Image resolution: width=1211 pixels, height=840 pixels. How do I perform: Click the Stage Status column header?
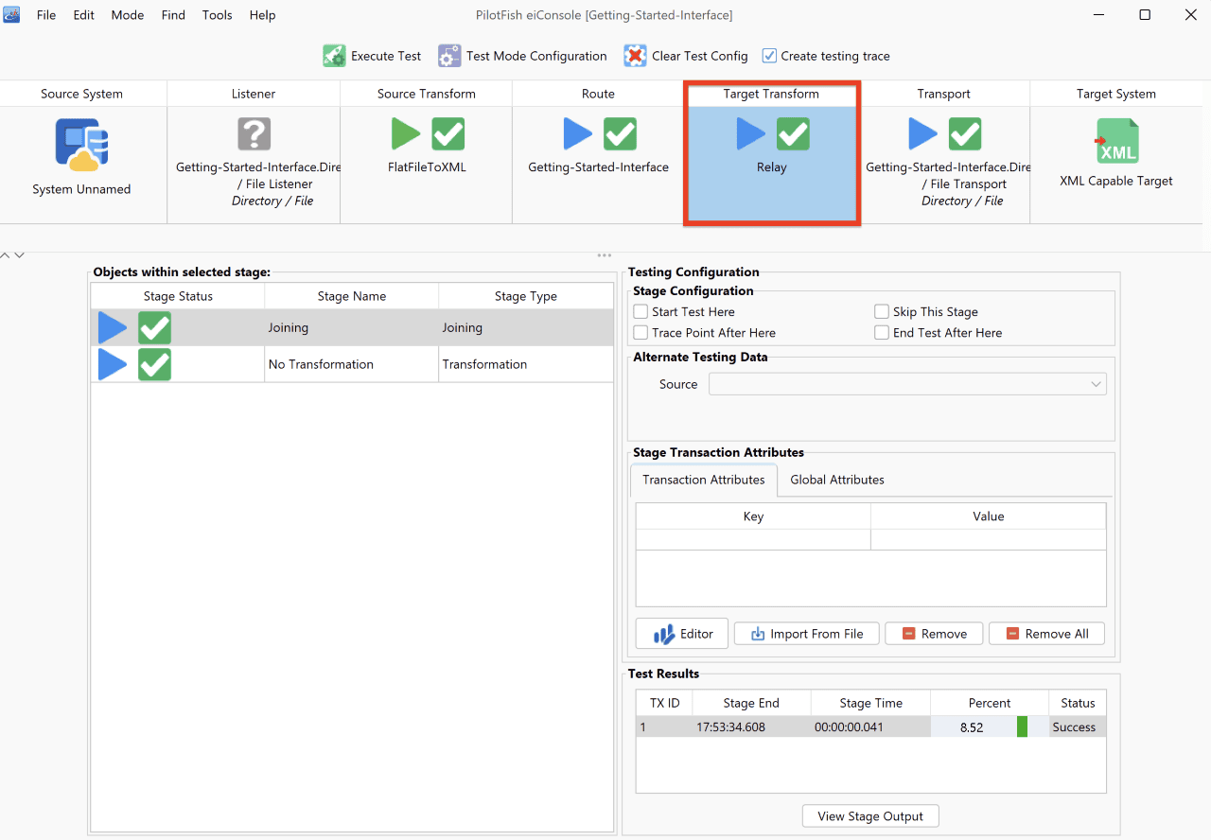tap(178, 296)
